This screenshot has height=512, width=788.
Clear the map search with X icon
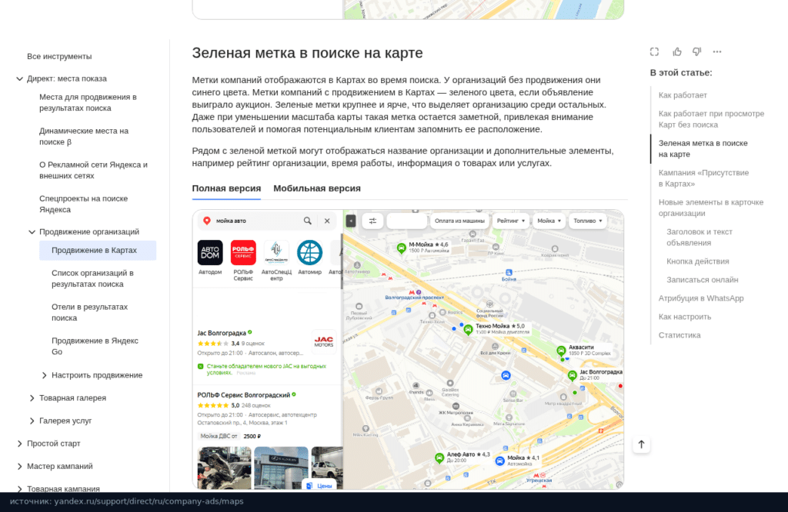[327, 221]
